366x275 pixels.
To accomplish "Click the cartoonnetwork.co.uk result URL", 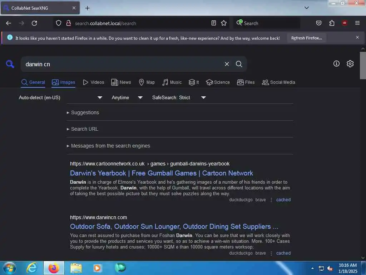I will tap(150, 164).
